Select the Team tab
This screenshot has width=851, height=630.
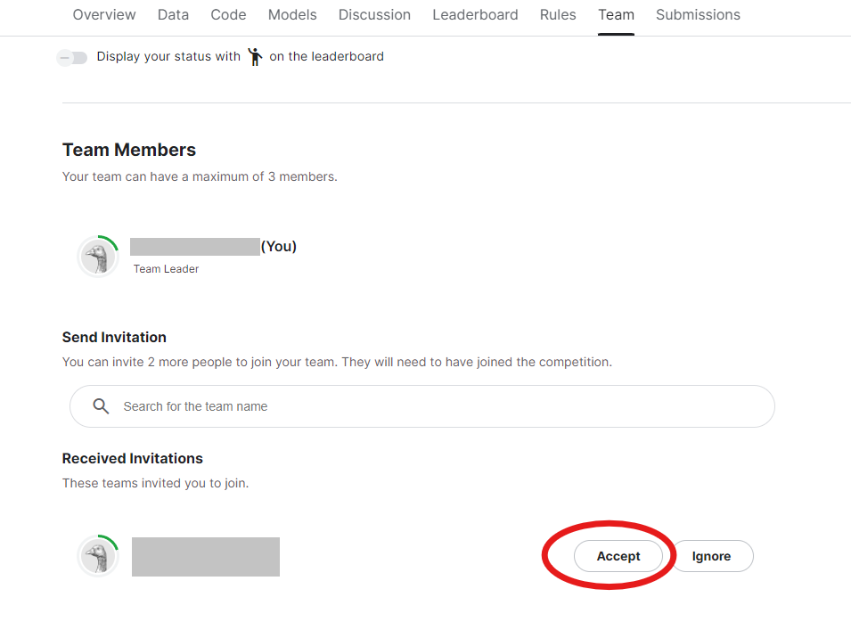coord(616,14)
